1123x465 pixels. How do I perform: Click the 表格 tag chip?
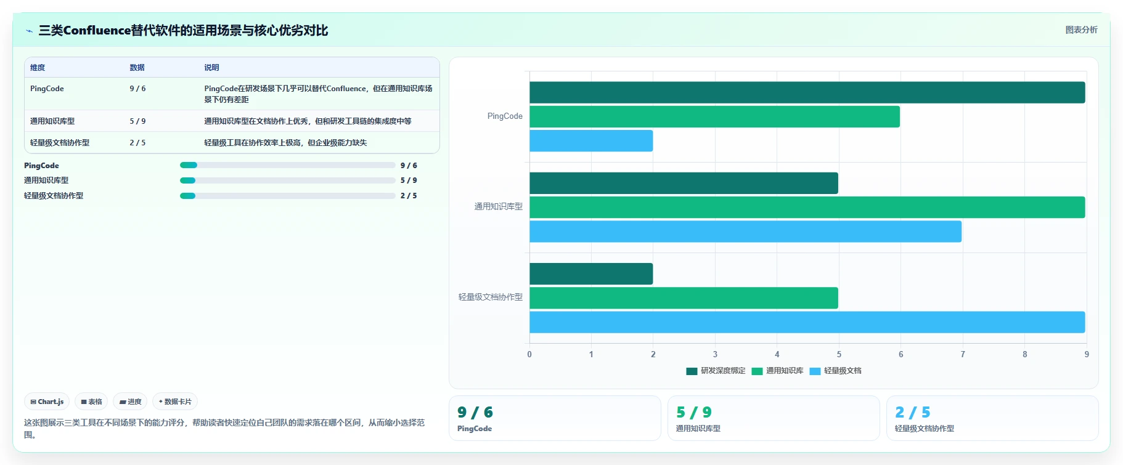(x=91, y=402)
